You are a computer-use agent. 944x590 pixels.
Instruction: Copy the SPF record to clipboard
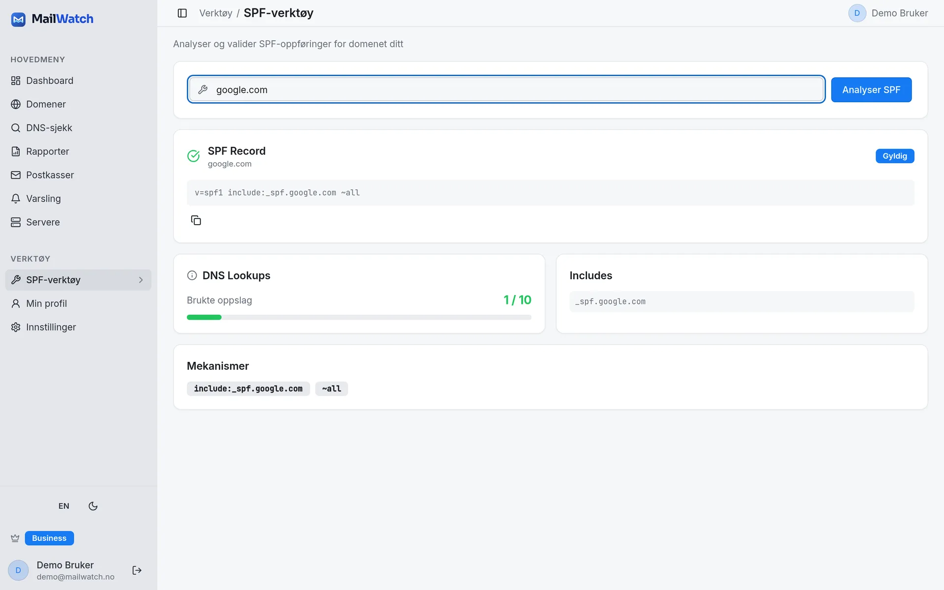(196, 220)
